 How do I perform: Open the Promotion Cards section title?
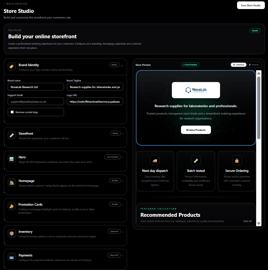(x=30, y=204)
